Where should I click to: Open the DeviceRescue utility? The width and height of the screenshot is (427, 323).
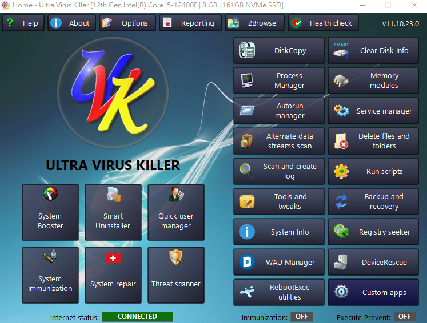coord(373,263)
